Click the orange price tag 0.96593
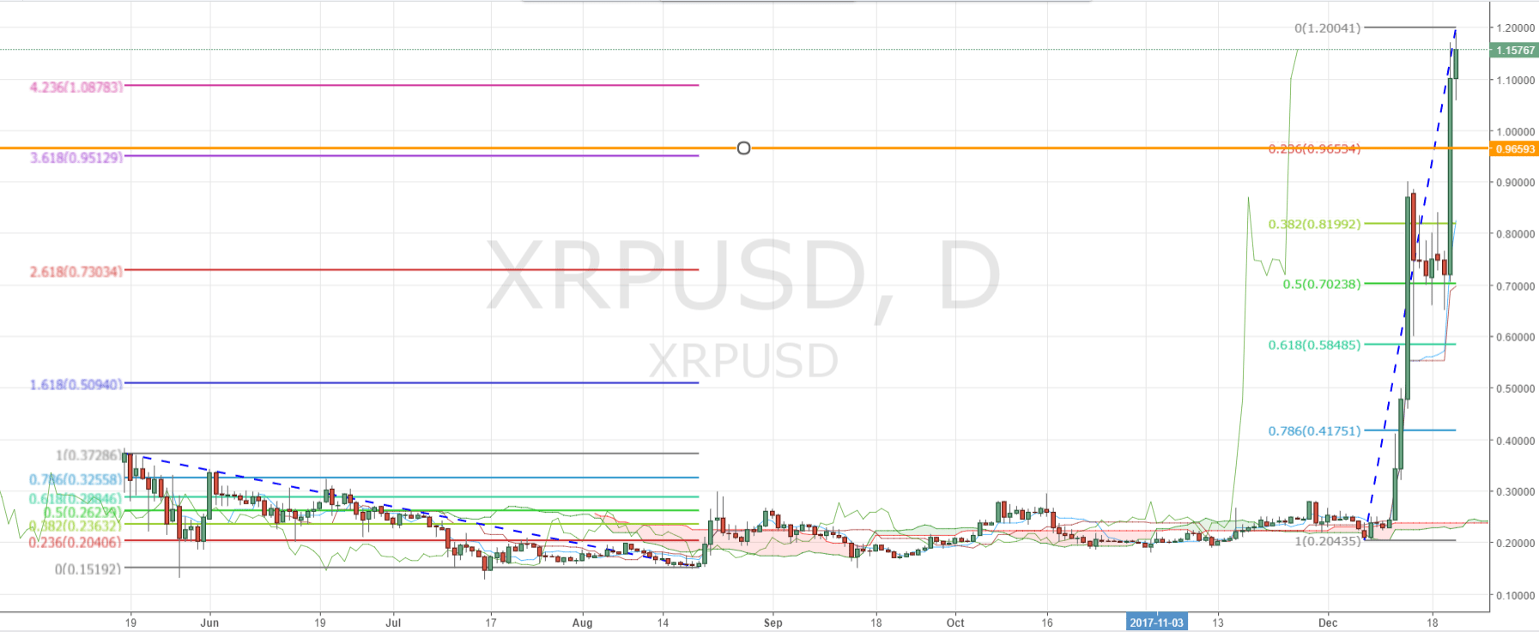The height and width of the screenshot is (632, 1539). [x=1515, y=149]
